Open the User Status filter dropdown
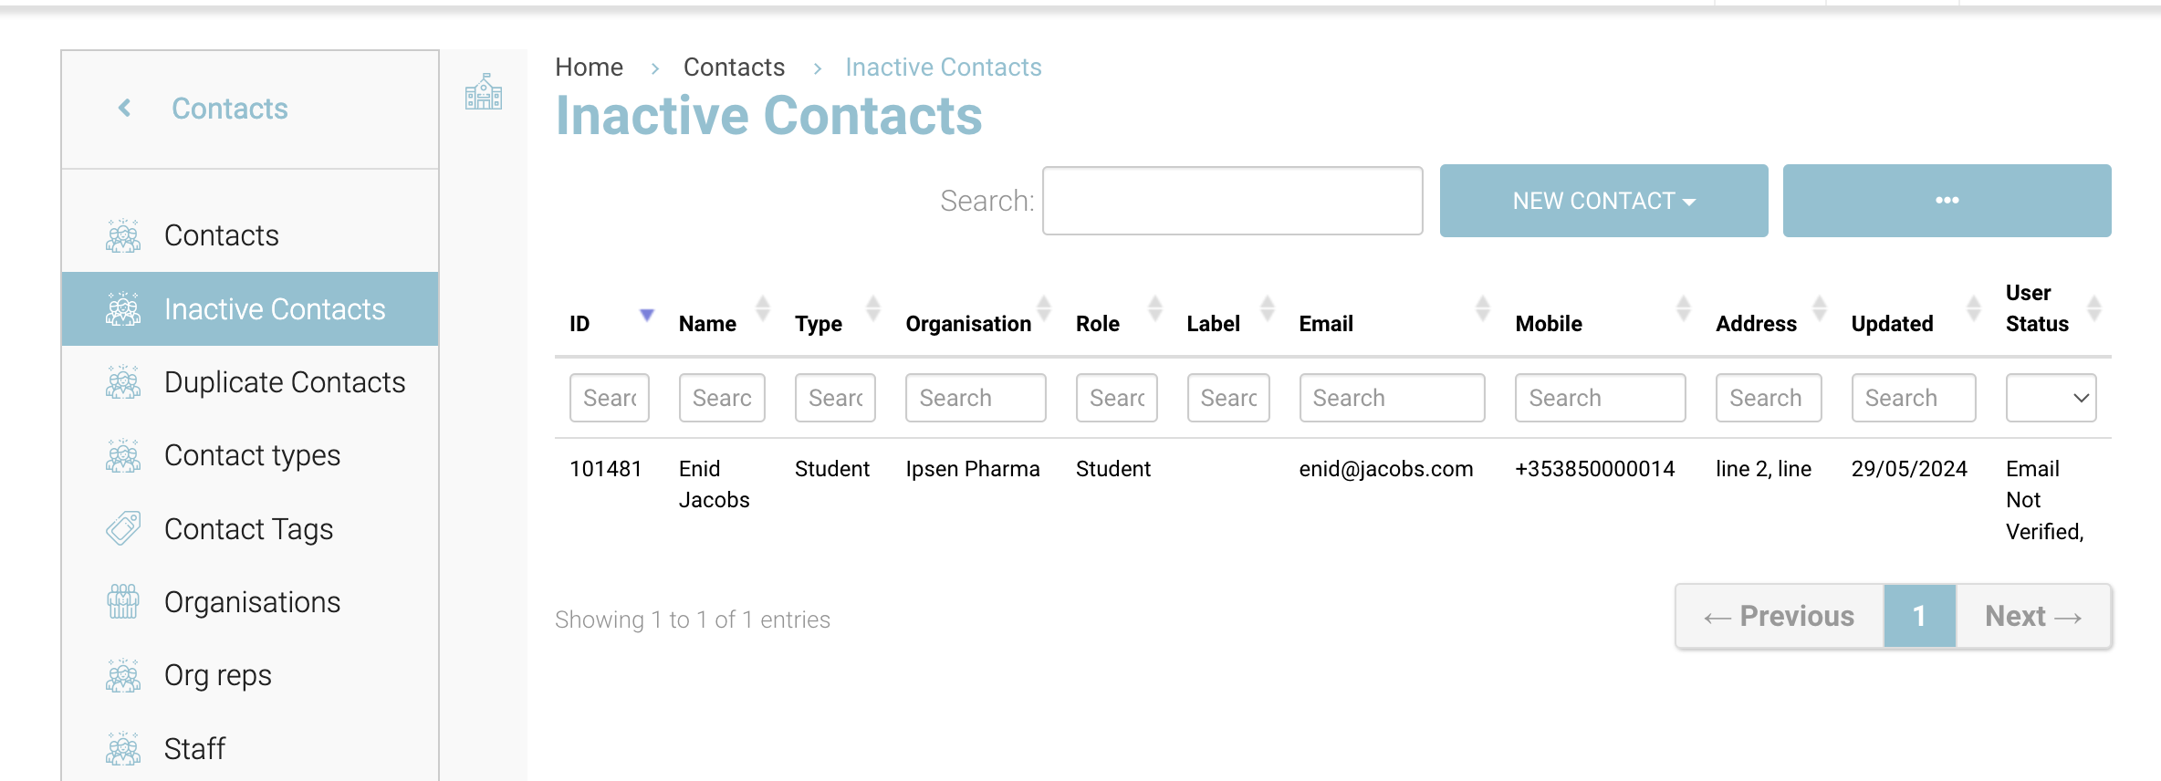2161x781 pixels. 2051,398
